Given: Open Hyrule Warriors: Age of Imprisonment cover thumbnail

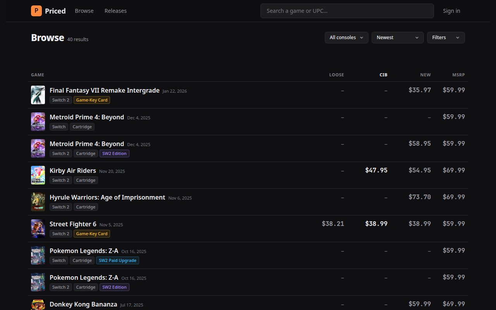Looking at the screenshot, I should (38, 202).
